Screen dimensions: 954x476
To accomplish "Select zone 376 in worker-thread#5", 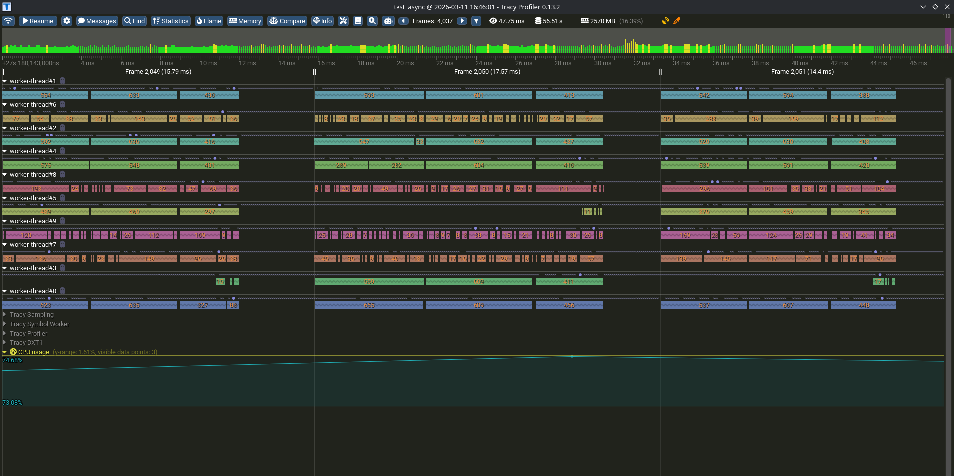I will tap(704, 212).
